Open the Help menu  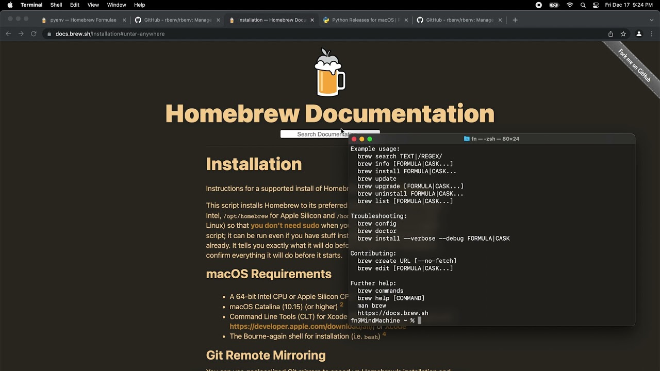(x=140, y=5)
